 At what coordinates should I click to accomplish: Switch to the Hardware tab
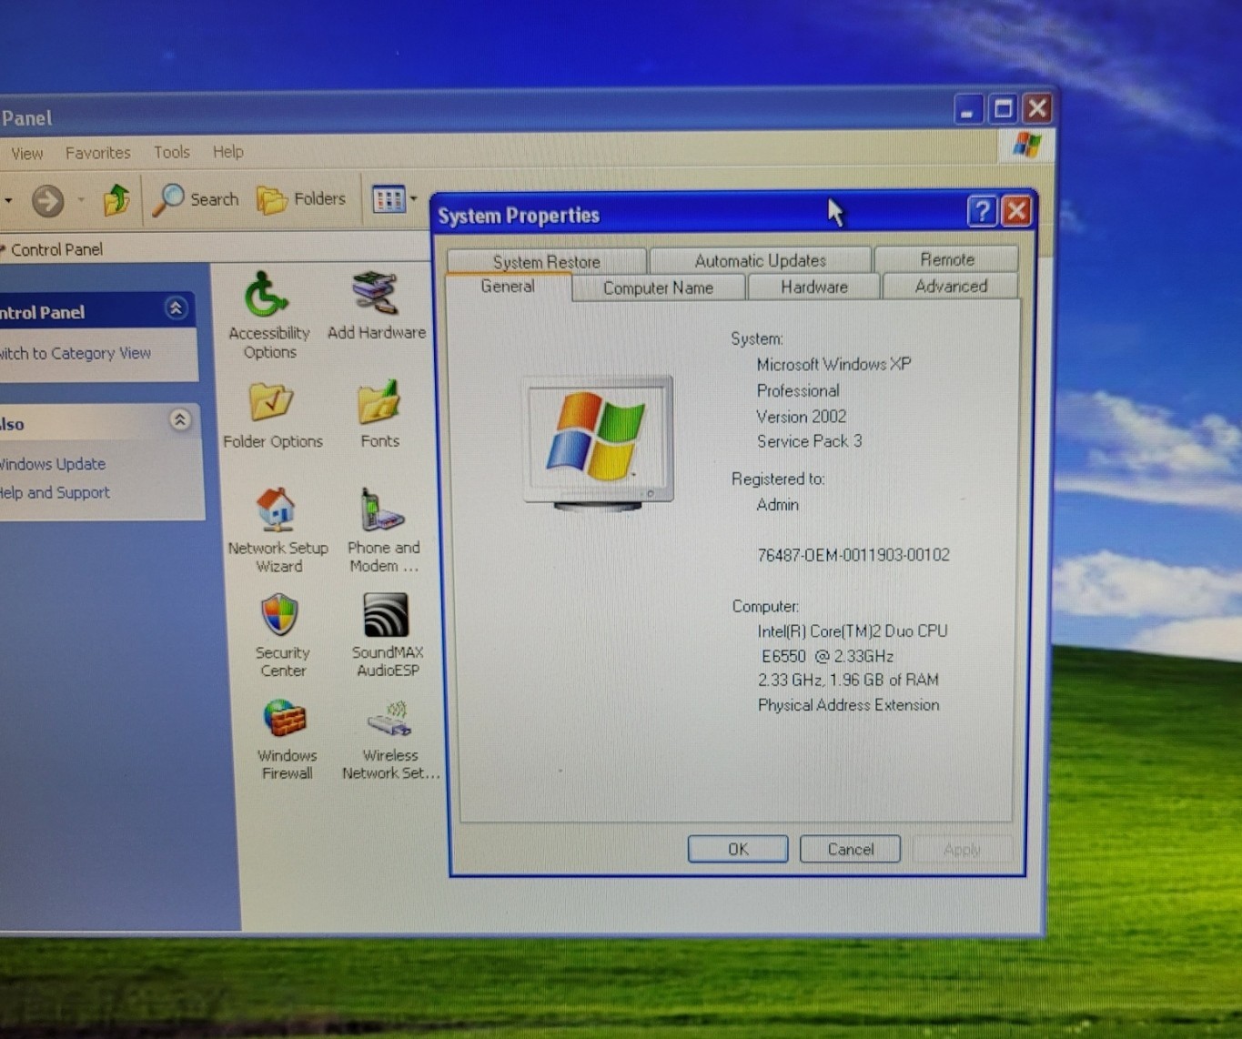(814, 287)
